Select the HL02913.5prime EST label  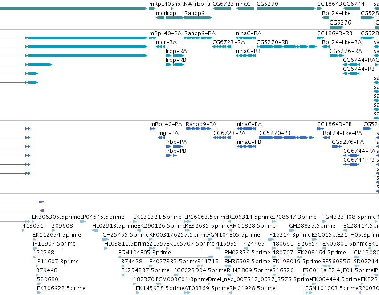coord(114,225)
